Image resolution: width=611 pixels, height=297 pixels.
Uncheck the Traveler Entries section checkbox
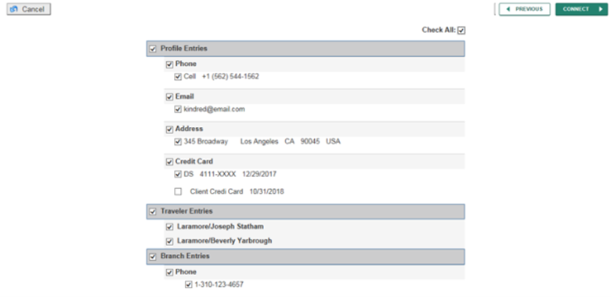coord(153,212)
